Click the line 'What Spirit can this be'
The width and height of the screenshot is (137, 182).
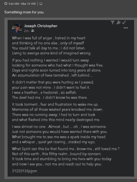pyautogui.click(x=66, y=149)
